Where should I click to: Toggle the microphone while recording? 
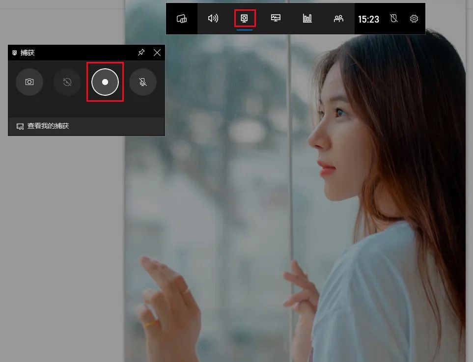[143, 82]
